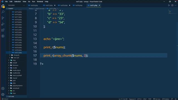
Task: Open the Edit menu
Action: pyautogui.click(x=11, y=2)
